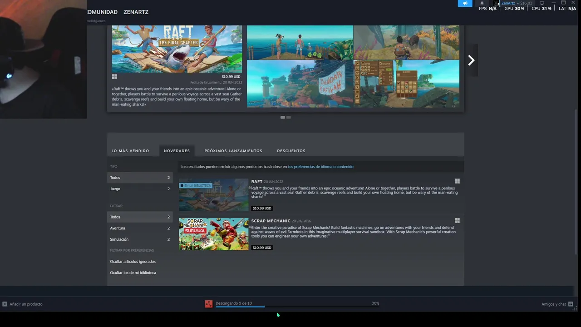The height and width of the screenshot is (327, 581).
Task: Switch to NOVEDADES tab
Action: [177, 151]
